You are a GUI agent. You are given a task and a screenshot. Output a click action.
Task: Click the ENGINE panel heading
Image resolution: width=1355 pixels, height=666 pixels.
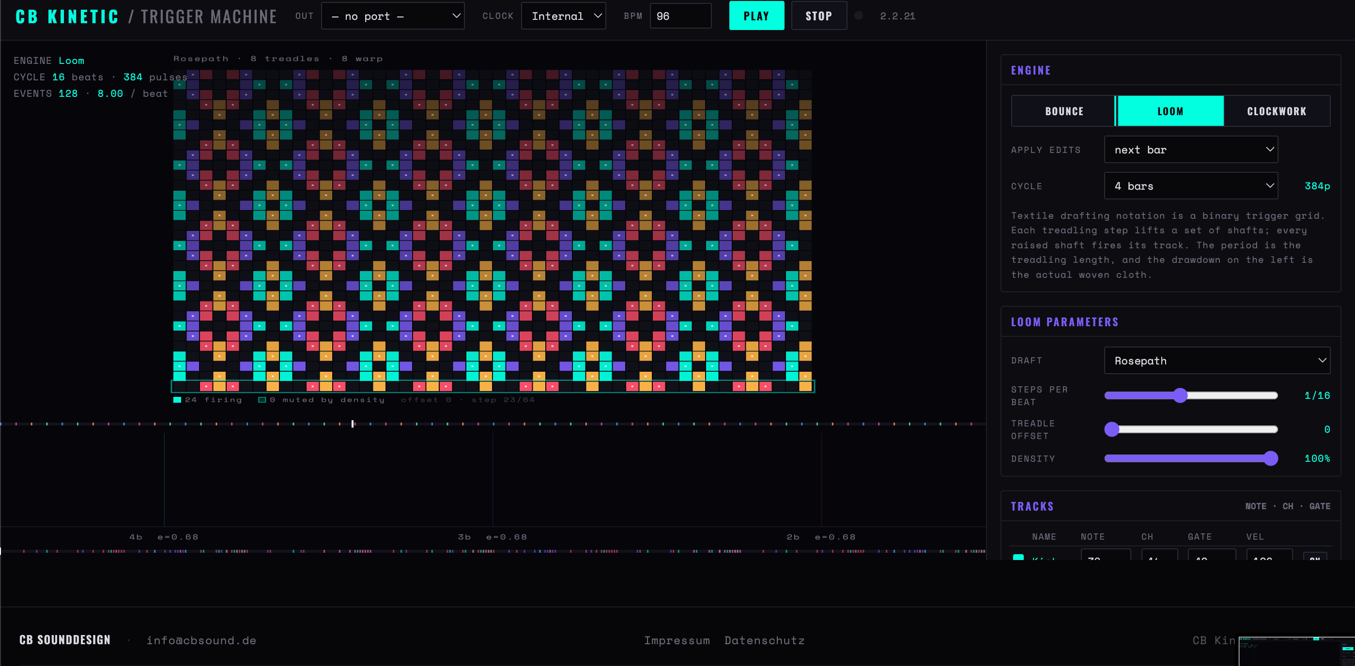point(1031,71)
